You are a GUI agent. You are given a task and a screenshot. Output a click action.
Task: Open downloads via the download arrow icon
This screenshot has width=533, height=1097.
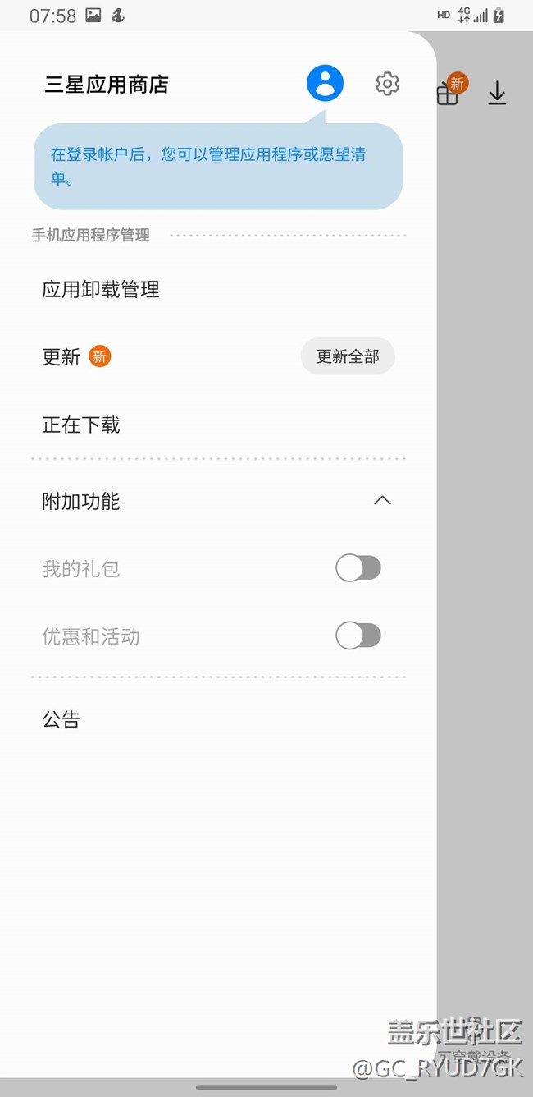497,93
